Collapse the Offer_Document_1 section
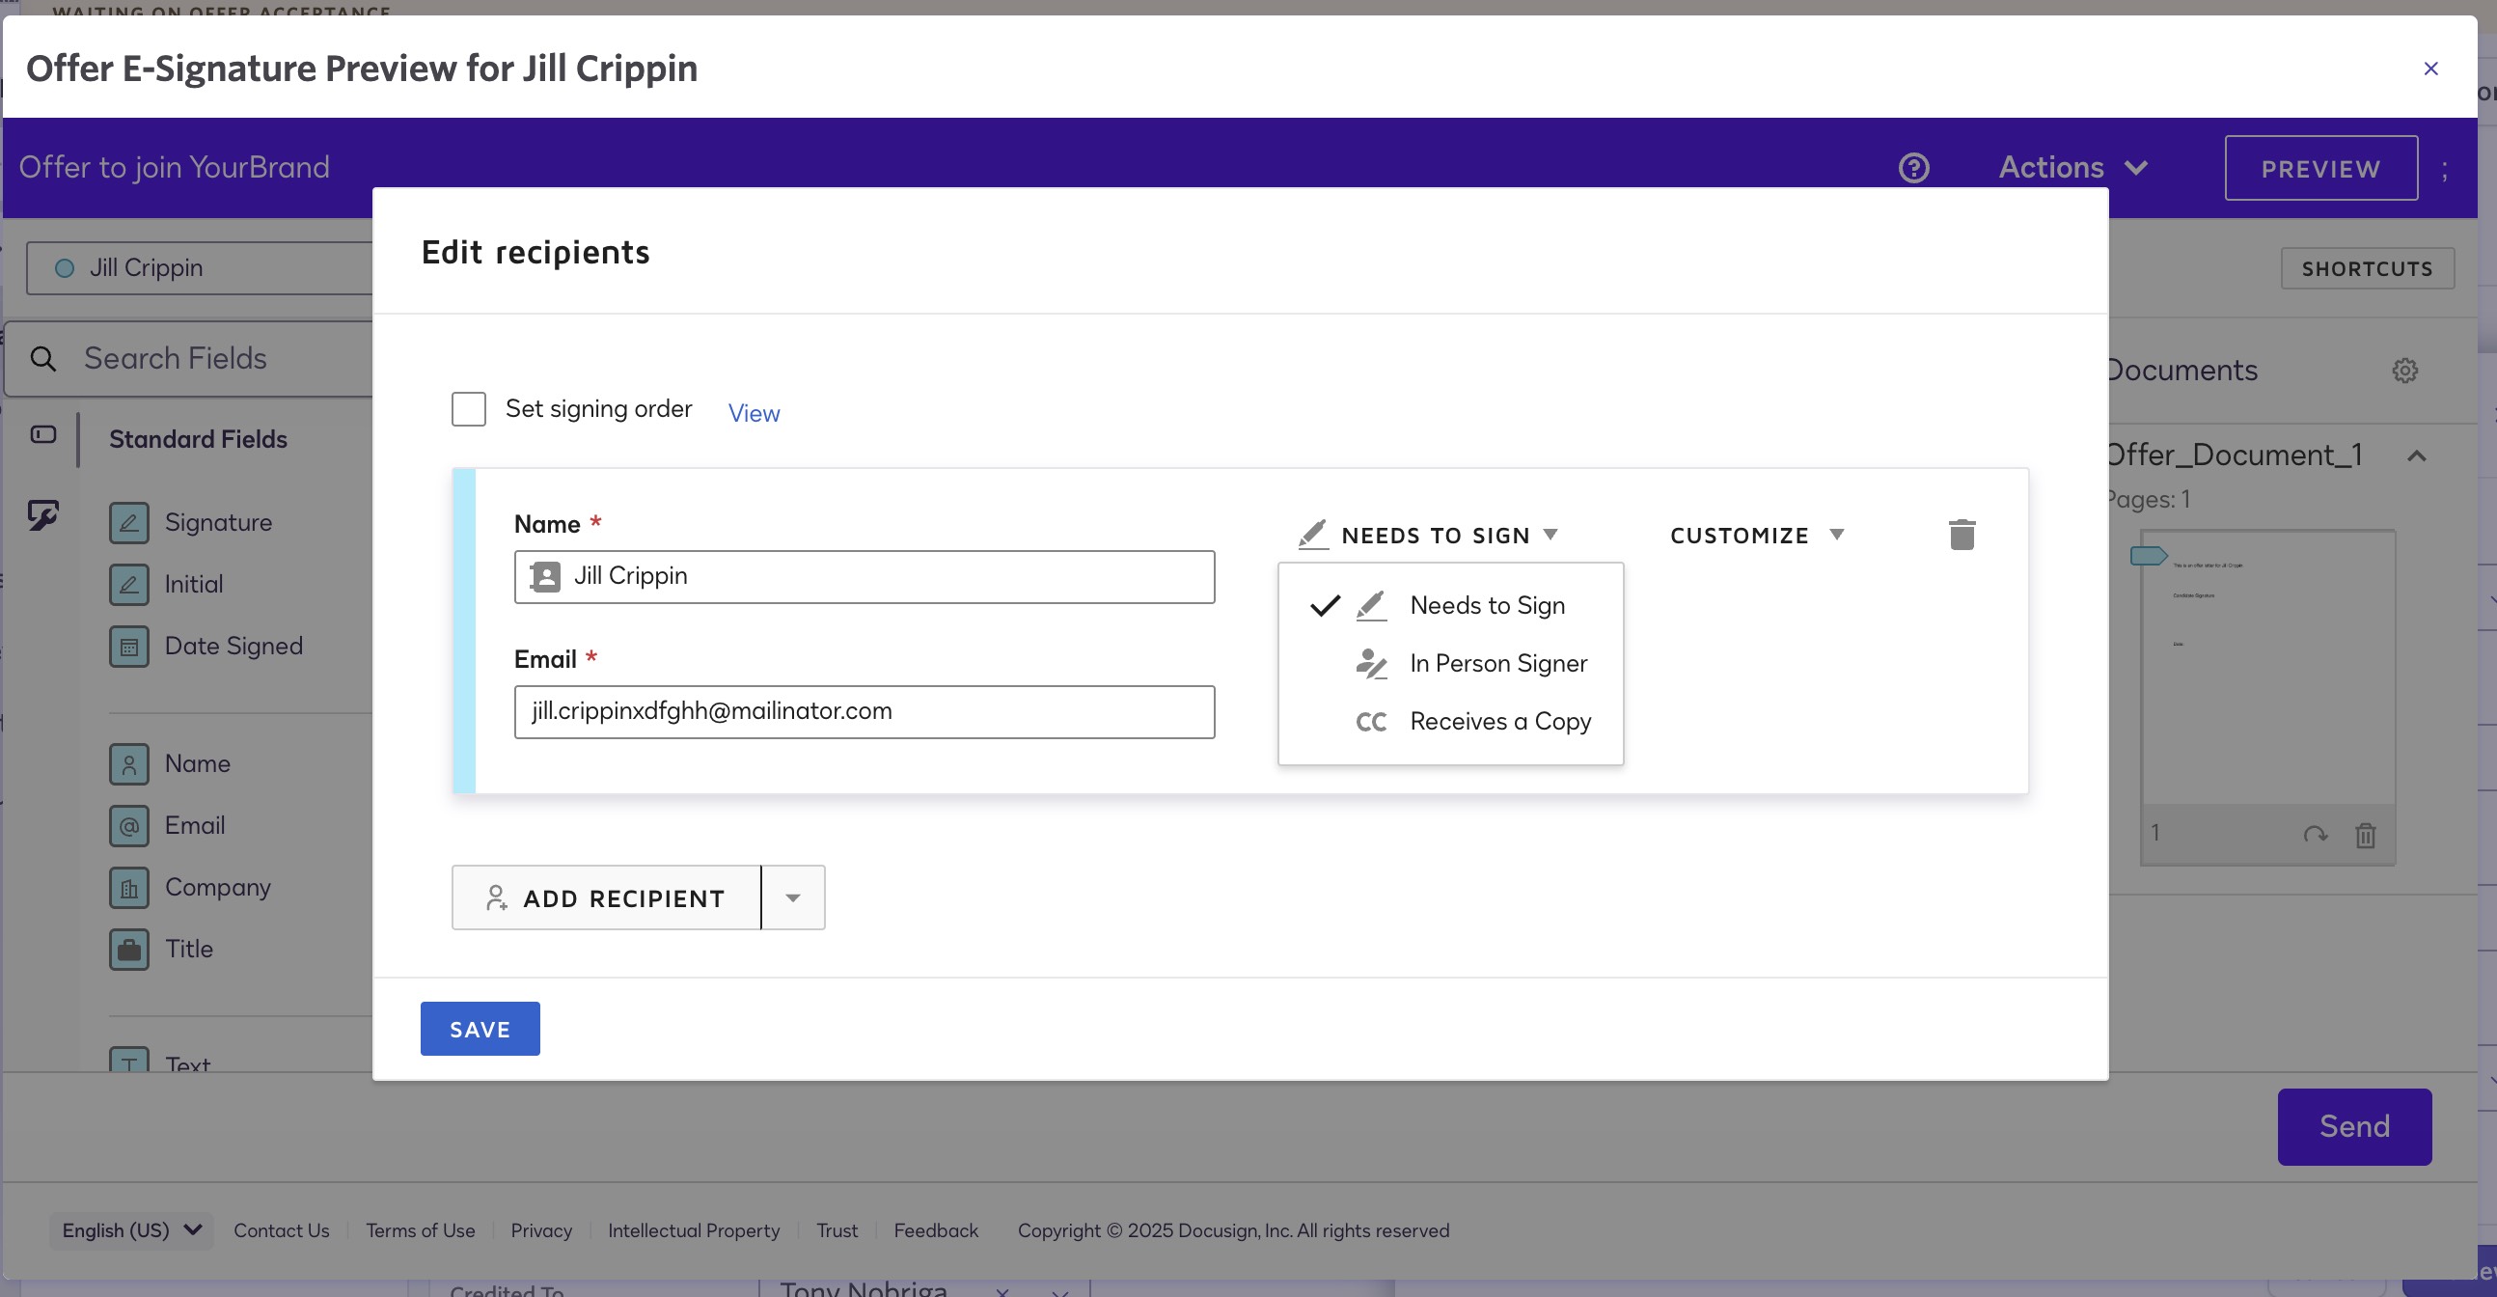 (x=2417, y=455)
